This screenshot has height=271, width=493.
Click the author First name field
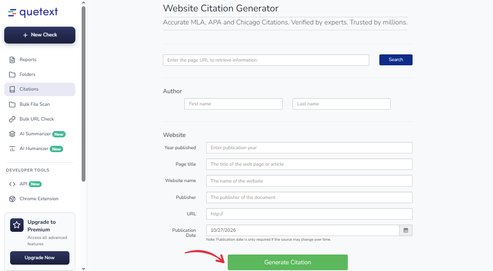point(233,104)
